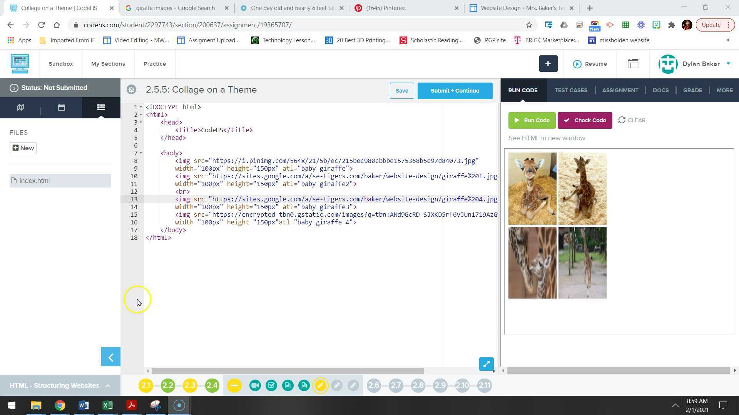Open 'See HTML in new window' link
The width and height of the screenshot is (739, 415).
(x=547, y=138)
